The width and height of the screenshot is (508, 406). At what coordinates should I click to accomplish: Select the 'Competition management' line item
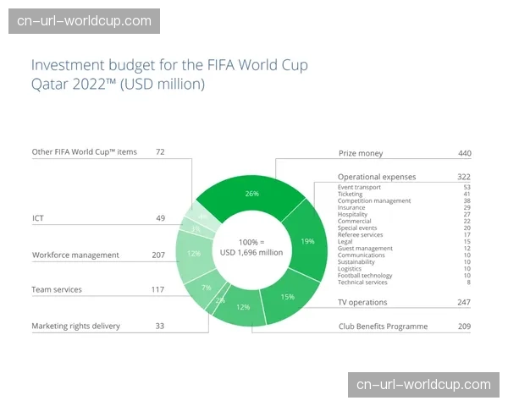(x=374, y=200)
